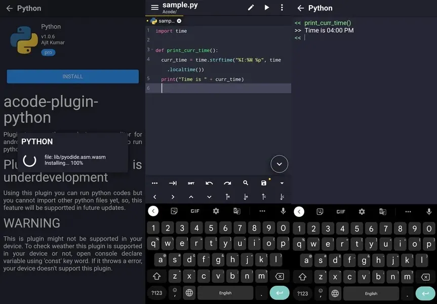The image size is (437, 304).
Task: Collapse quick tools with the small down triangle
Action: [282, 183]
